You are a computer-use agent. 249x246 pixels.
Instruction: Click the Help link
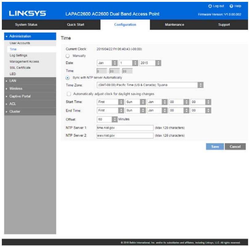tap(238, 6)
